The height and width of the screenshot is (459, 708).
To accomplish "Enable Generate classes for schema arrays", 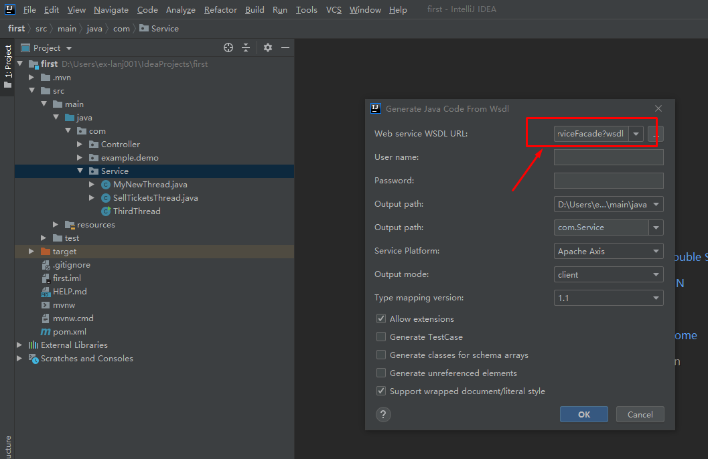I will point(381,355).
